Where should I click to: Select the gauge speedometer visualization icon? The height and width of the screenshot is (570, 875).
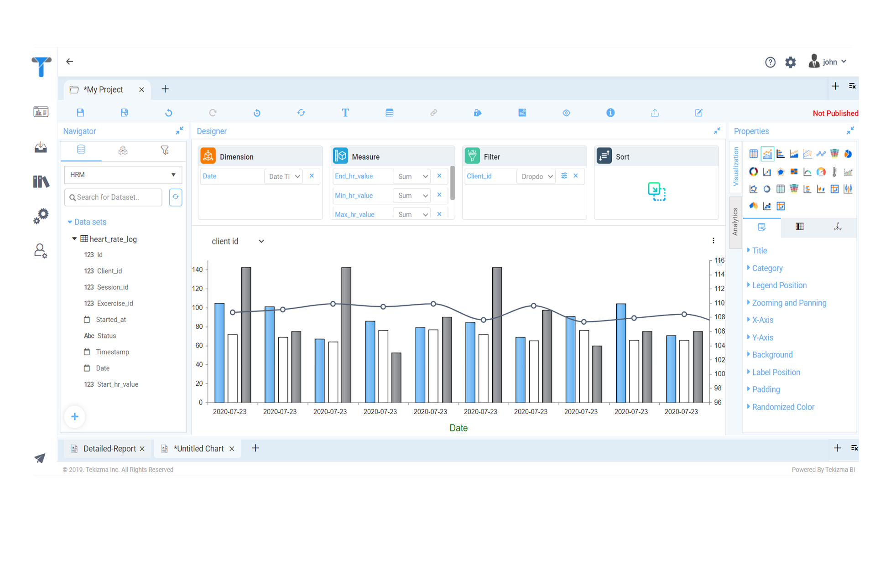[x=821, y=172]
